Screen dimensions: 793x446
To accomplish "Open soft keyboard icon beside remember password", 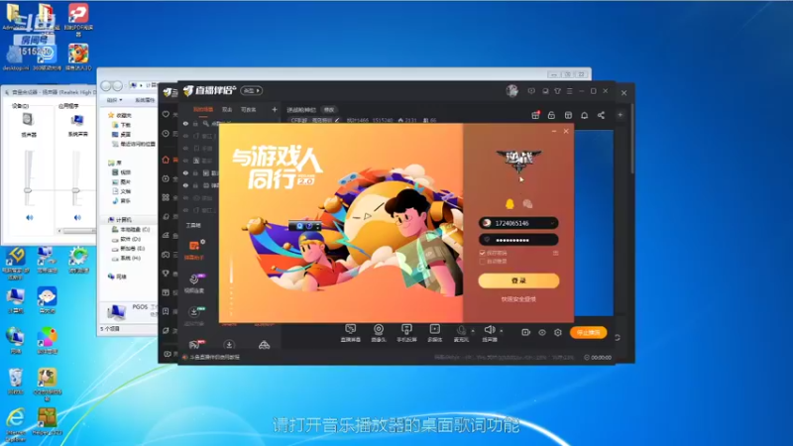I will click(x=555, y=253).
